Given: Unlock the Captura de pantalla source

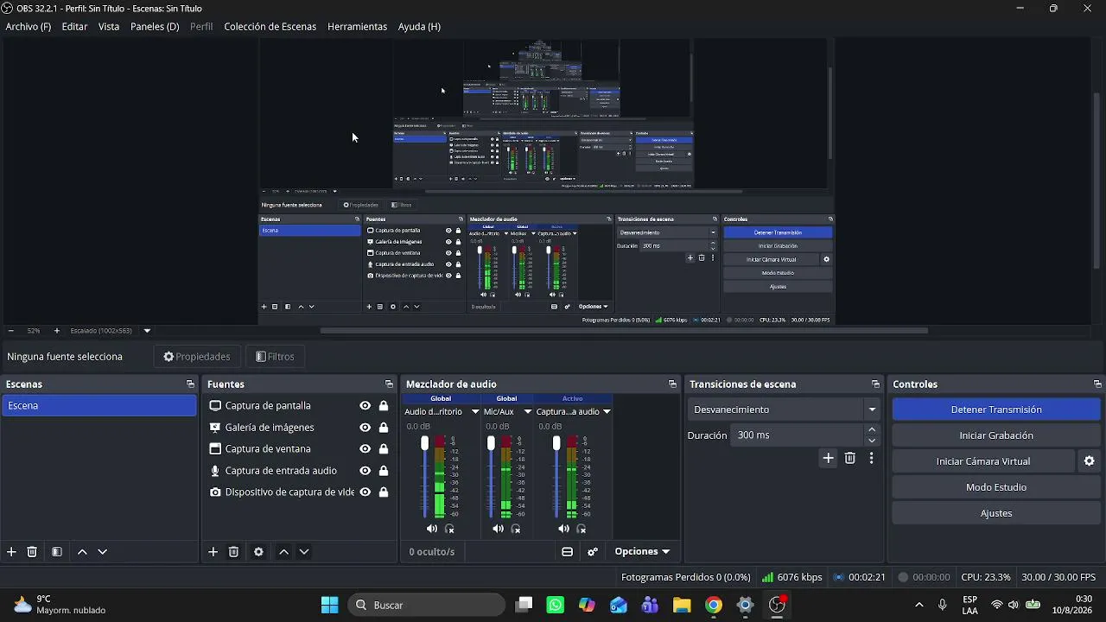Looking at the screenshot, I should (x=384, y=406).
